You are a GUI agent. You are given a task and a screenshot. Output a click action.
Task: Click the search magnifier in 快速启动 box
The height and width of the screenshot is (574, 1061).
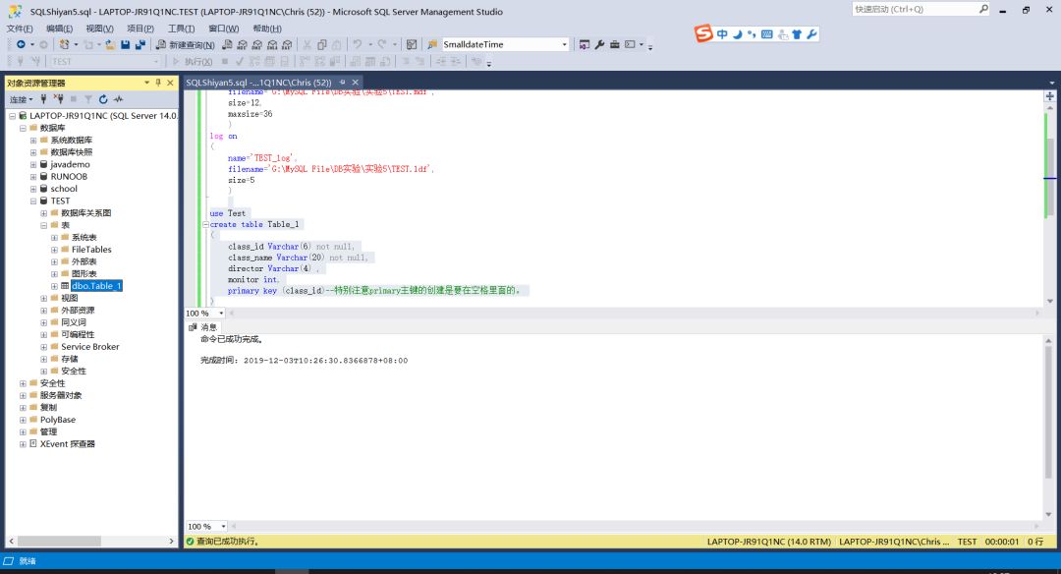tap(983, 9)
